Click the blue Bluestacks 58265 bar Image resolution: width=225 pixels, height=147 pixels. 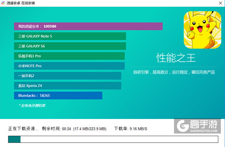(58, 95)
